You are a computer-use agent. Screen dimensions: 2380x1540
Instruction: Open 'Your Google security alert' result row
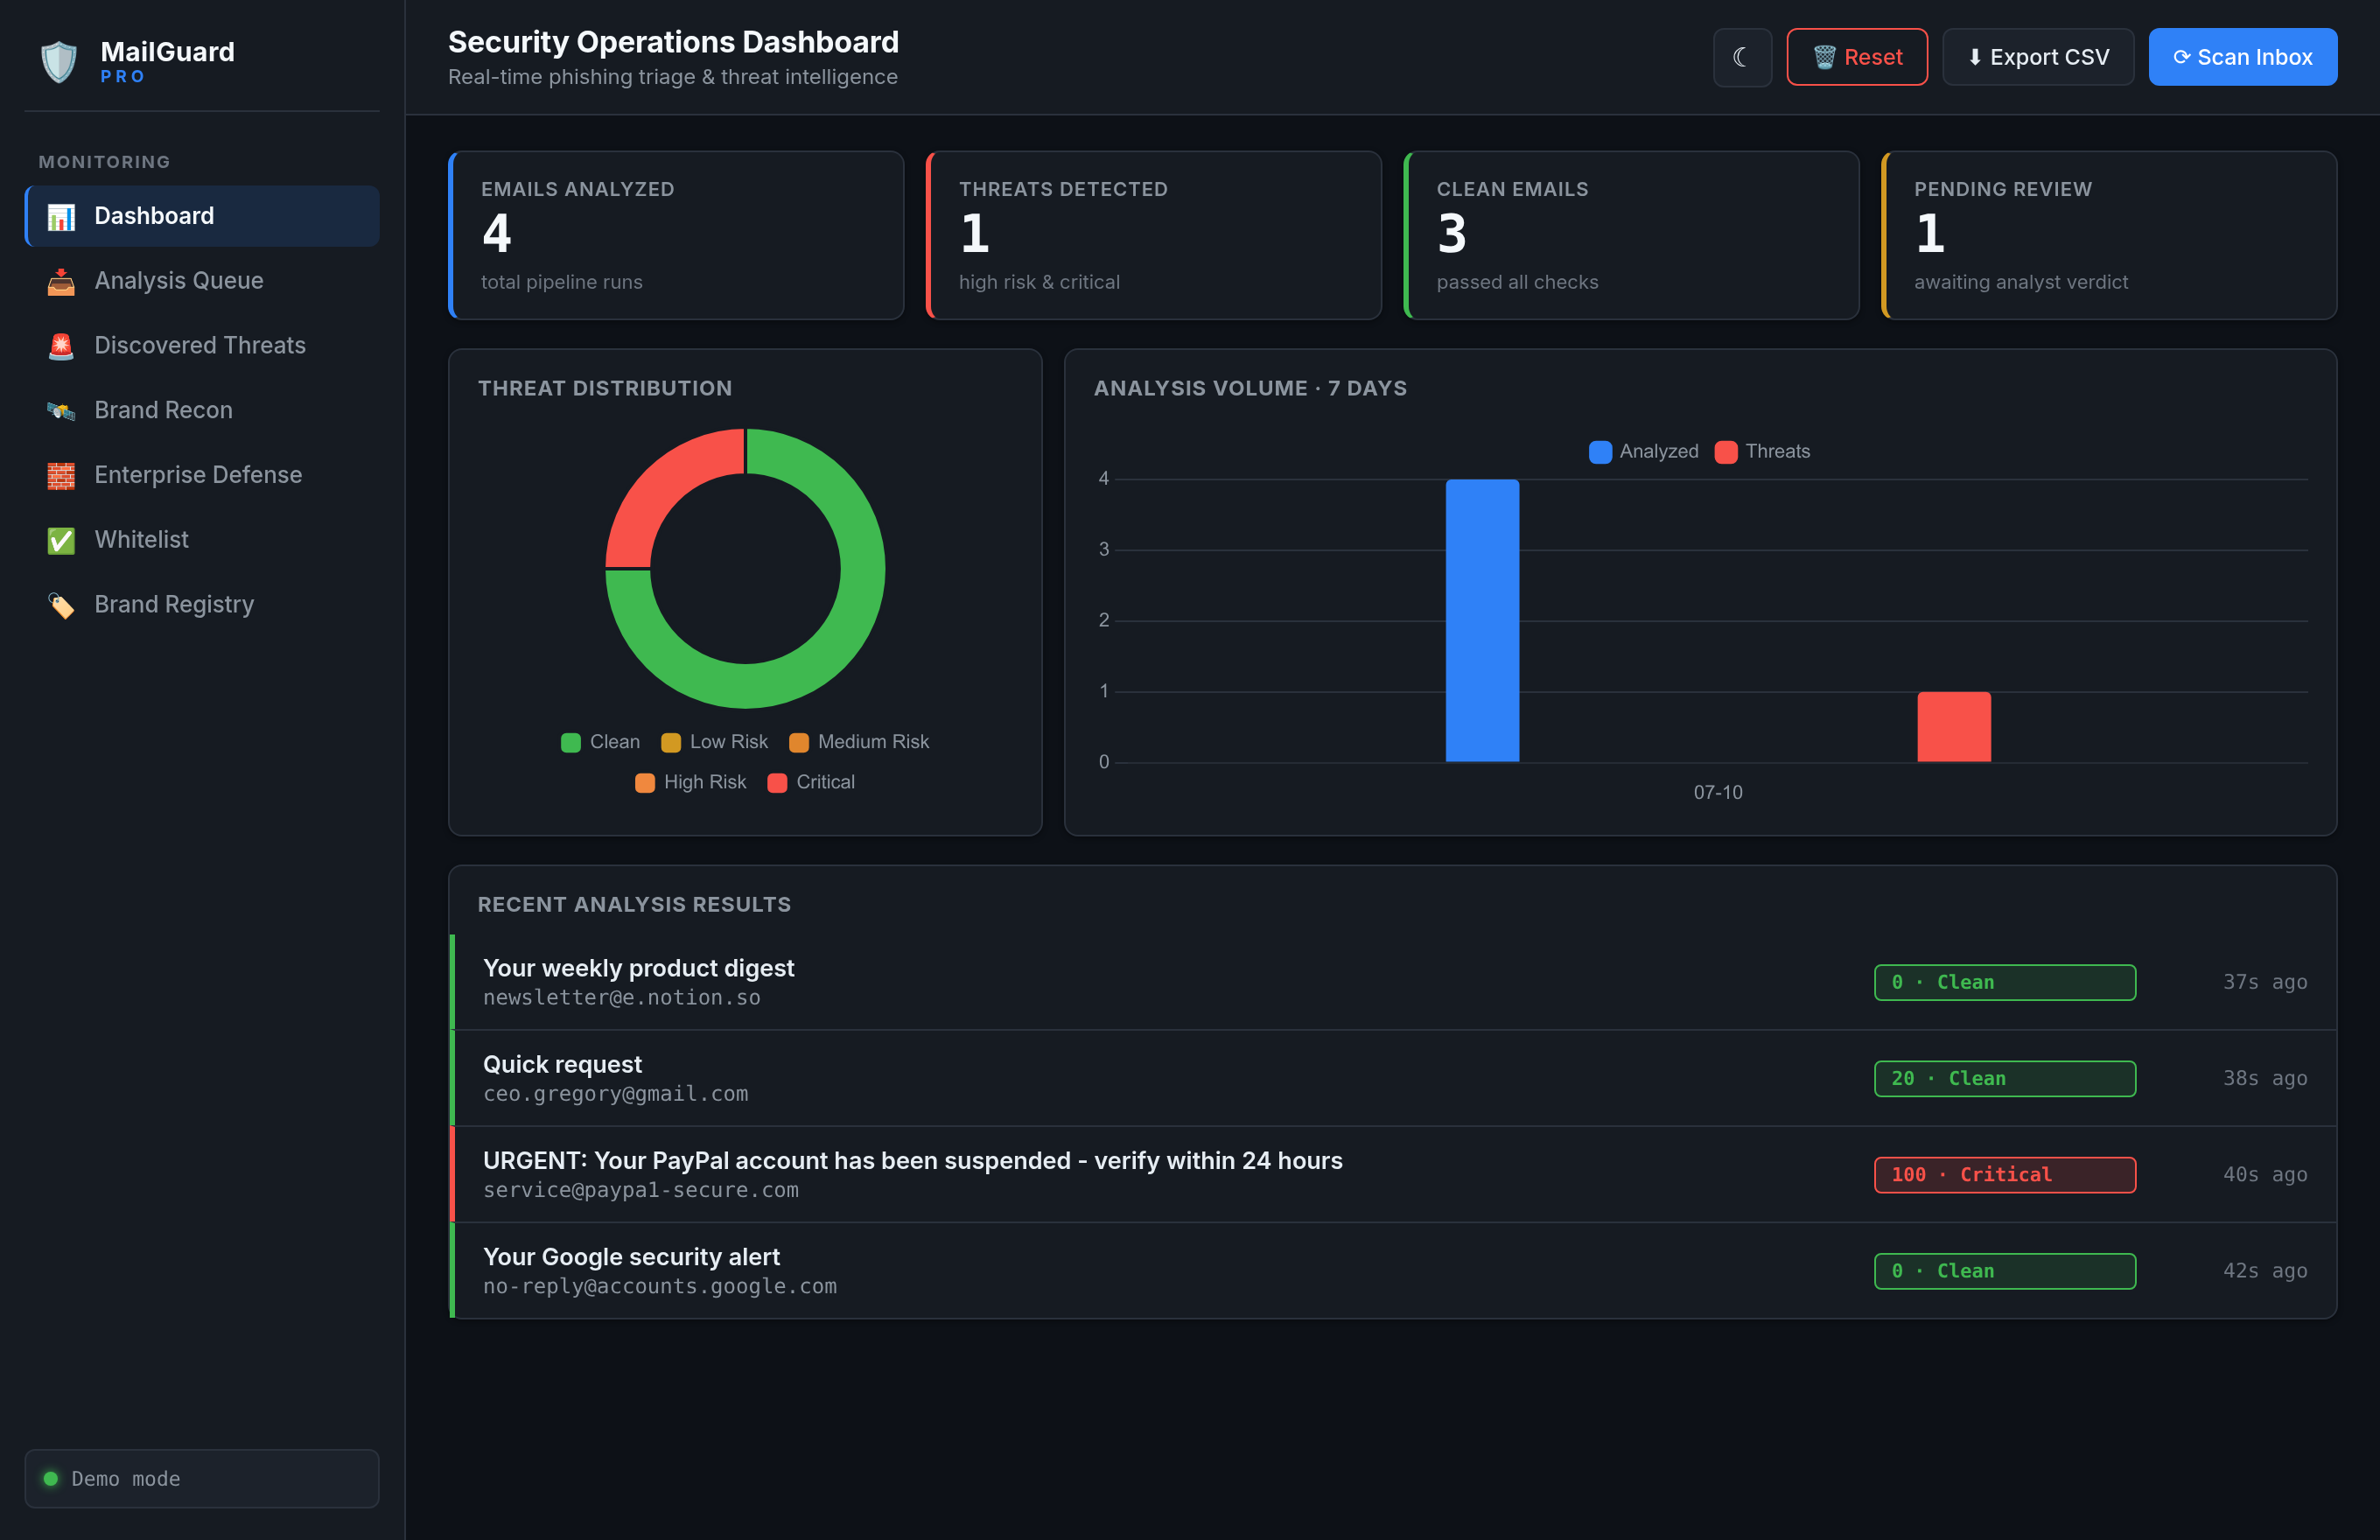click(1393, 1270)
